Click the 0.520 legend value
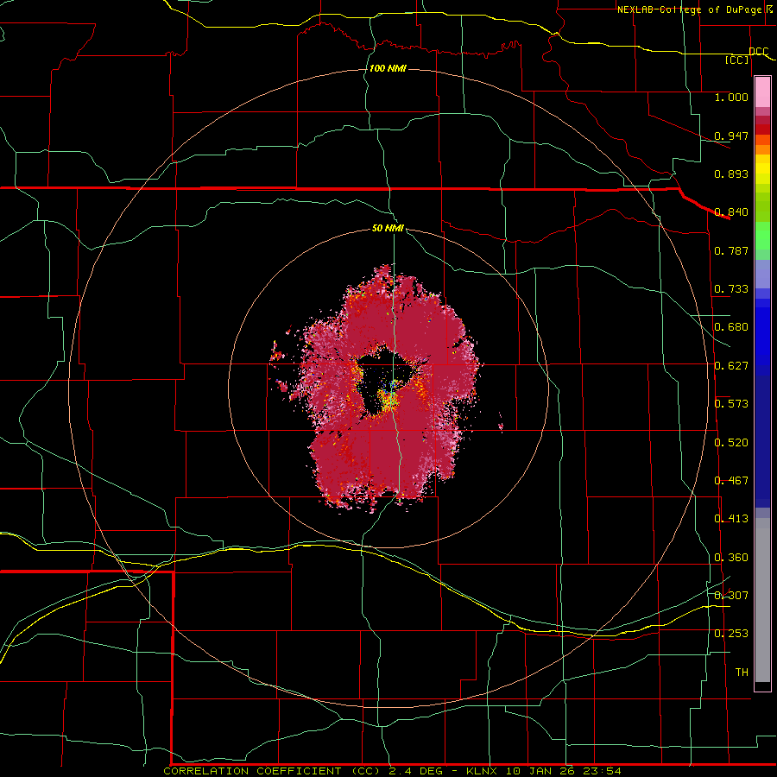The image size is (777, 777). coord(731,443)
